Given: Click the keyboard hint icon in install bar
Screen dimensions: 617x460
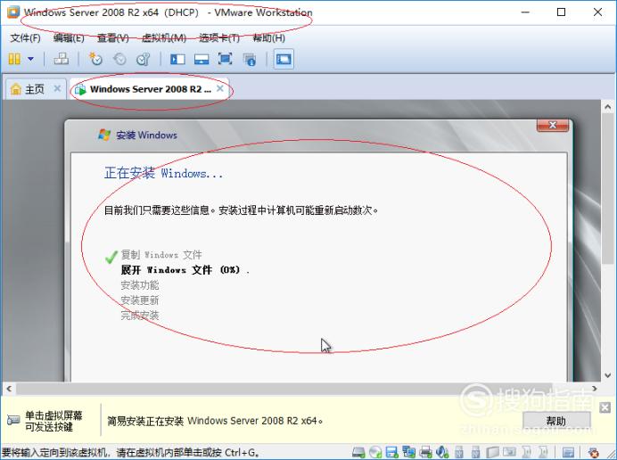Looking at the screenshot, I should [13, 420].
